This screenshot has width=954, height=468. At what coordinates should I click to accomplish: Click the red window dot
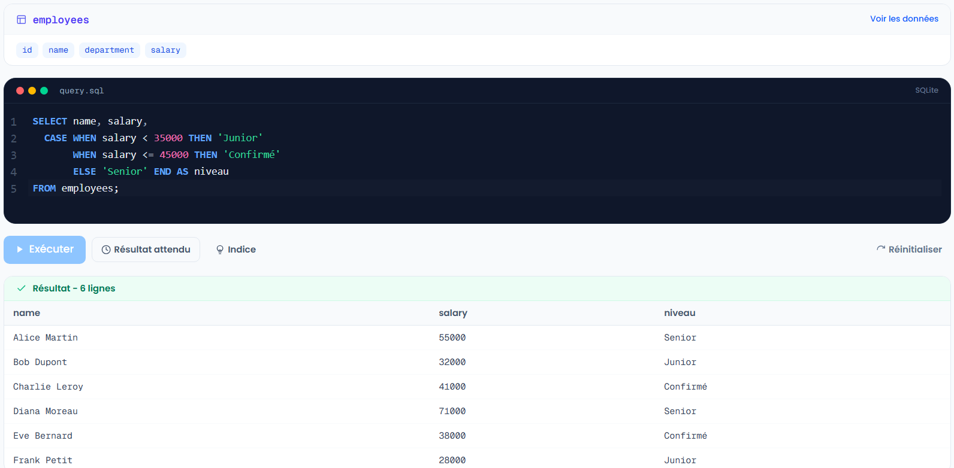(20, 91)
